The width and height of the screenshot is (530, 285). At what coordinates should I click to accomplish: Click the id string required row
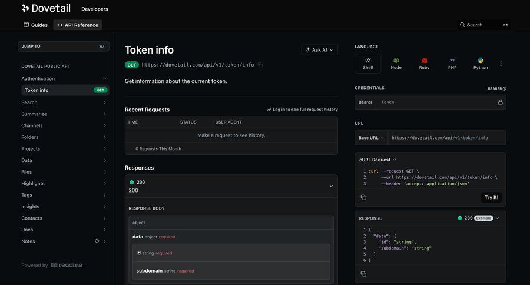coord(231,253)
